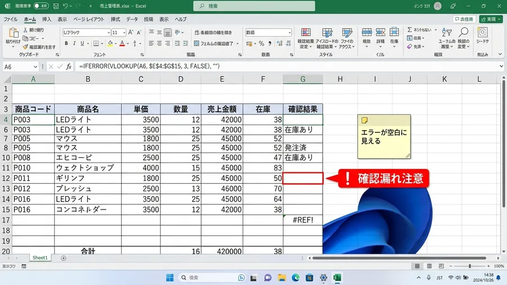Toggle Underline formatting
507x285 pixels.
(82, 43)
